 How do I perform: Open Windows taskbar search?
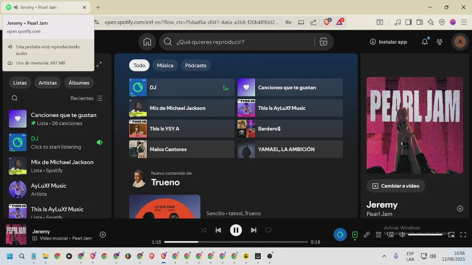22,256
